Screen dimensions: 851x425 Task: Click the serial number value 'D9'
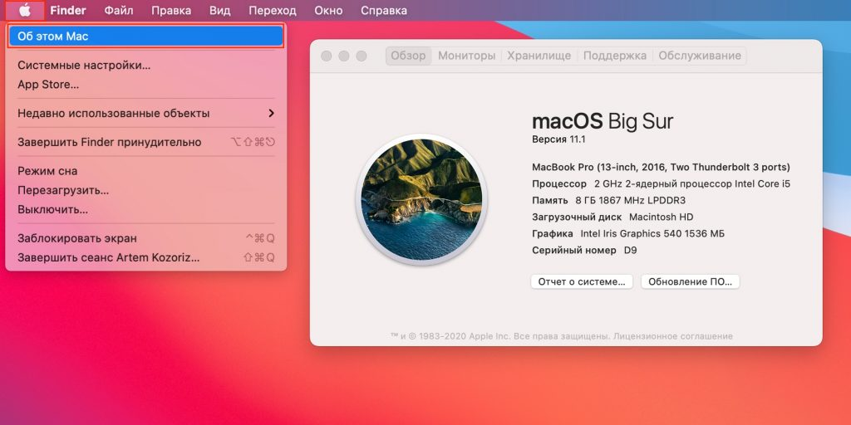point(631,251)
